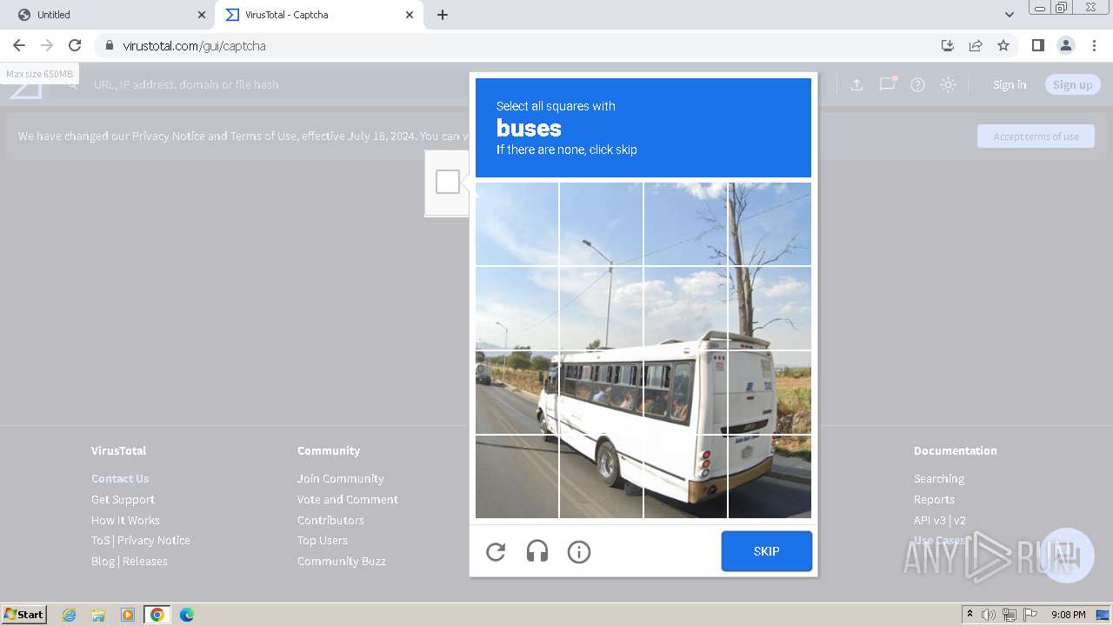Select the tile showing bus side windows
The height and width of the screenshot is (626, 1113).
coord(602,392)
